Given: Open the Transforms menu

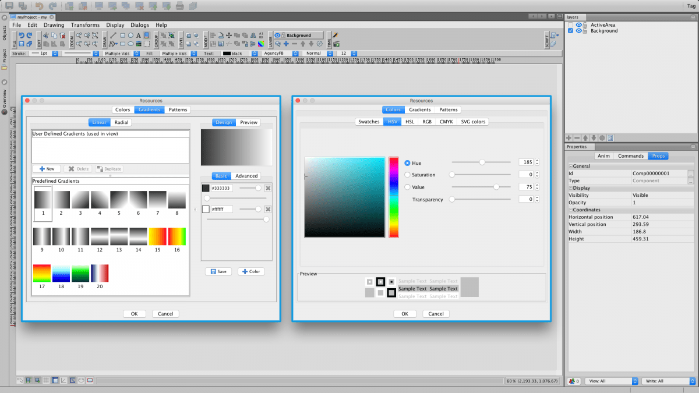Looking at the screenshot, I should click(x=84, y=25).
